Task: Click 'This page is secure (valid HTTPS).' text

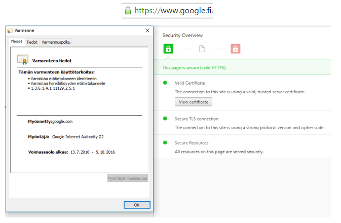Action: 195,68
